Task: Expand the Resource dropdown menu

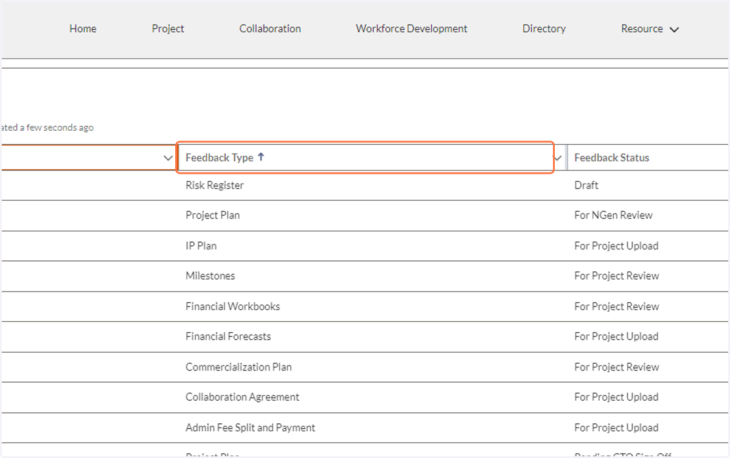Action: click(x=650, y=29)
